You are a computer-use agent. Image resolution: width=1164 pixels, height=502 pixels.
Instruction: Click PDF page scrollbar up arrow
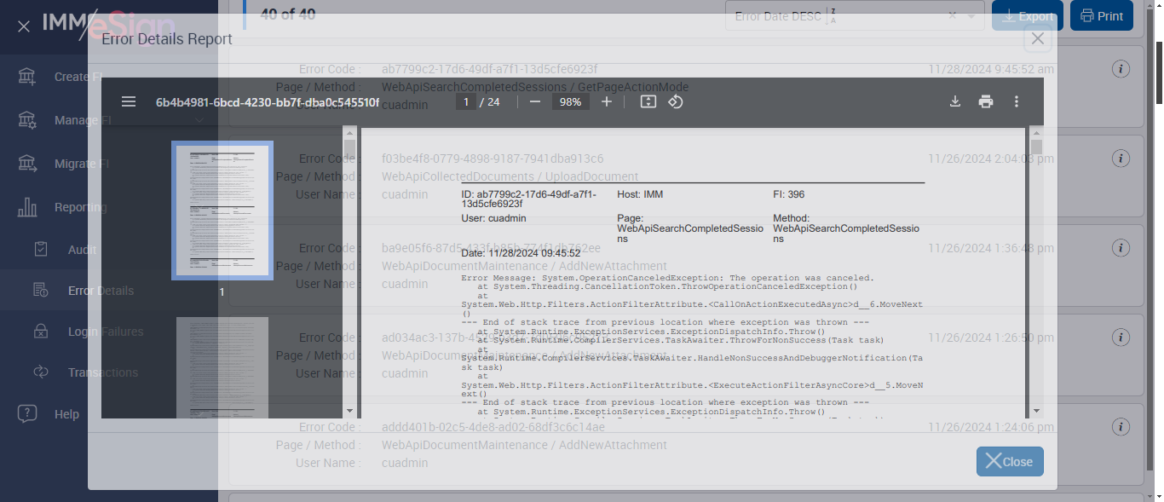pyautogui.click(x=1036, y=132)
